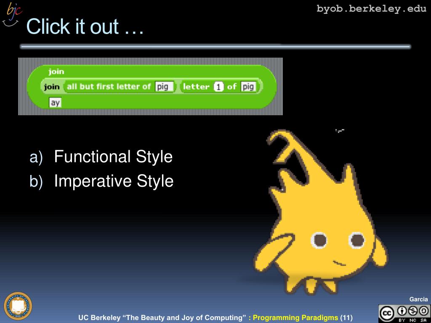Click the yellow Alonzo mascot sprite

[x=320, y=212]
